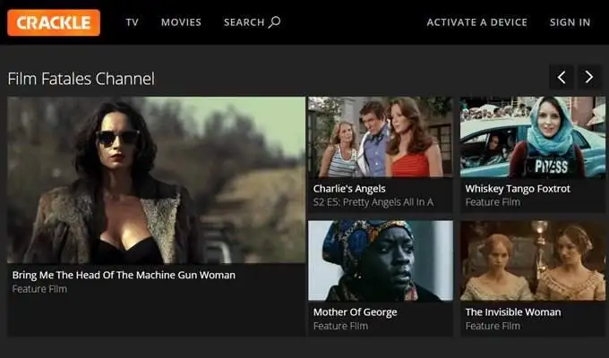Image resolution: width=609 pixels, height=358 pixels.
Task: Open Whiskey Tango Foxtrot thumbnail image
Action: click(533, 137)
